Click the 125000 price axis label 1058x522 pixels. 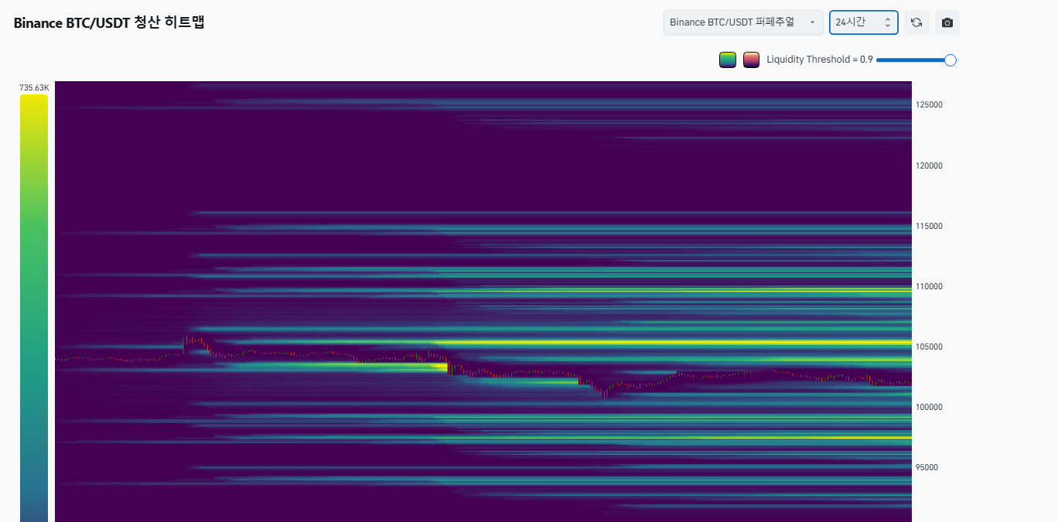pos(930,105)
